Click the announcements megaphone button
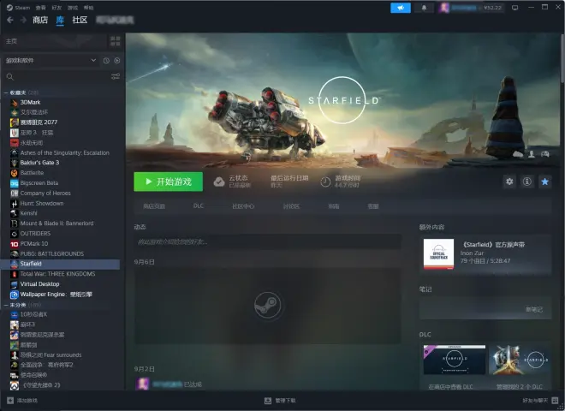This screenshot has width=565, height=411. point(401,8)
